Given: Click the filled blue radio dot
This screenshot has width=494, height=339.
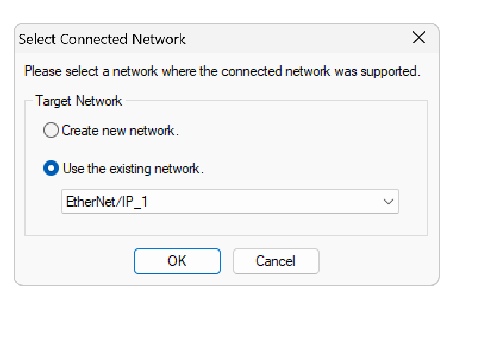Looking at the screenshot, I should pos(52,169).
